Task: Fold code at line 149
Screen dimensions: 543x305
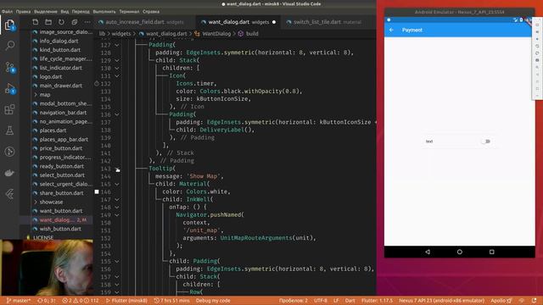Action: coord(117,215)
